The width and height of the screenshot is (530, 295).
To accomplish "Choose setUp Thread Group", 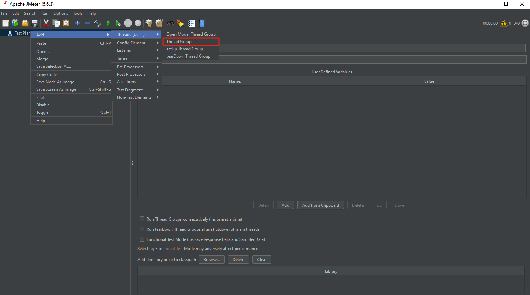I will click(x=191, y=49).
